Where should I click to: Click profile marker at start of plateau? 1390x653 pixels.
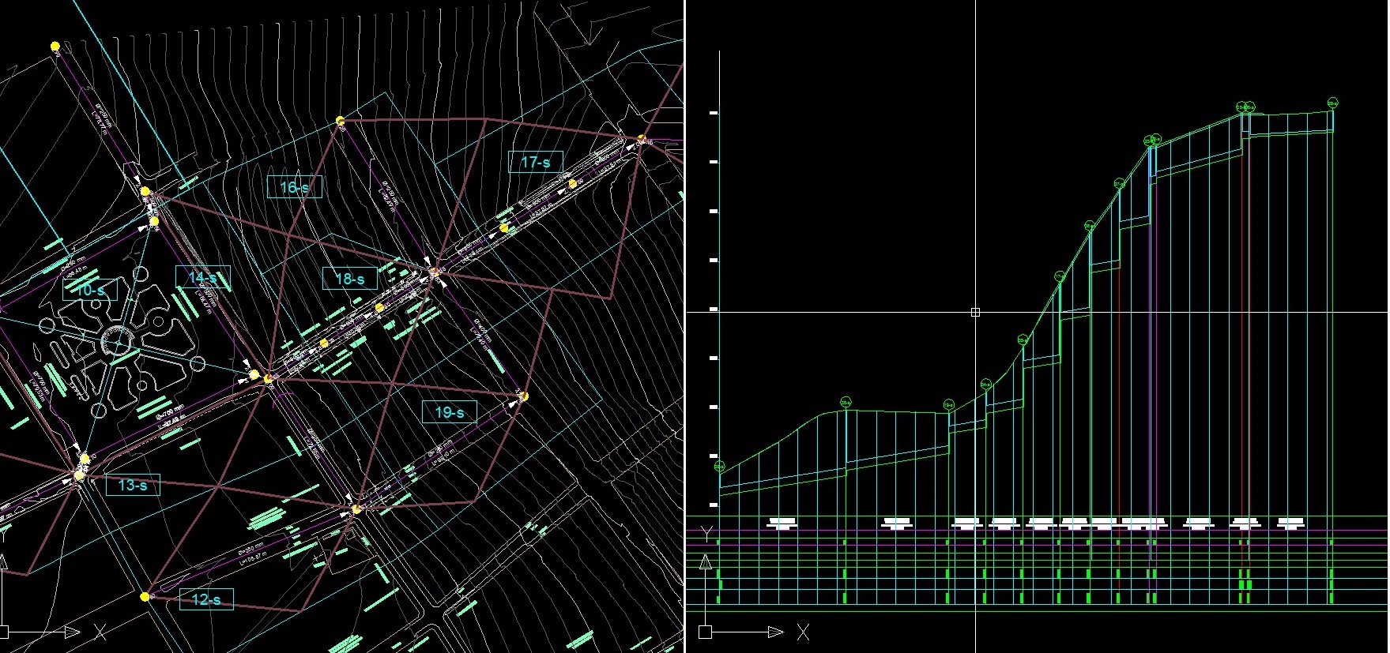pyautogui.click(x=846, y=403)
